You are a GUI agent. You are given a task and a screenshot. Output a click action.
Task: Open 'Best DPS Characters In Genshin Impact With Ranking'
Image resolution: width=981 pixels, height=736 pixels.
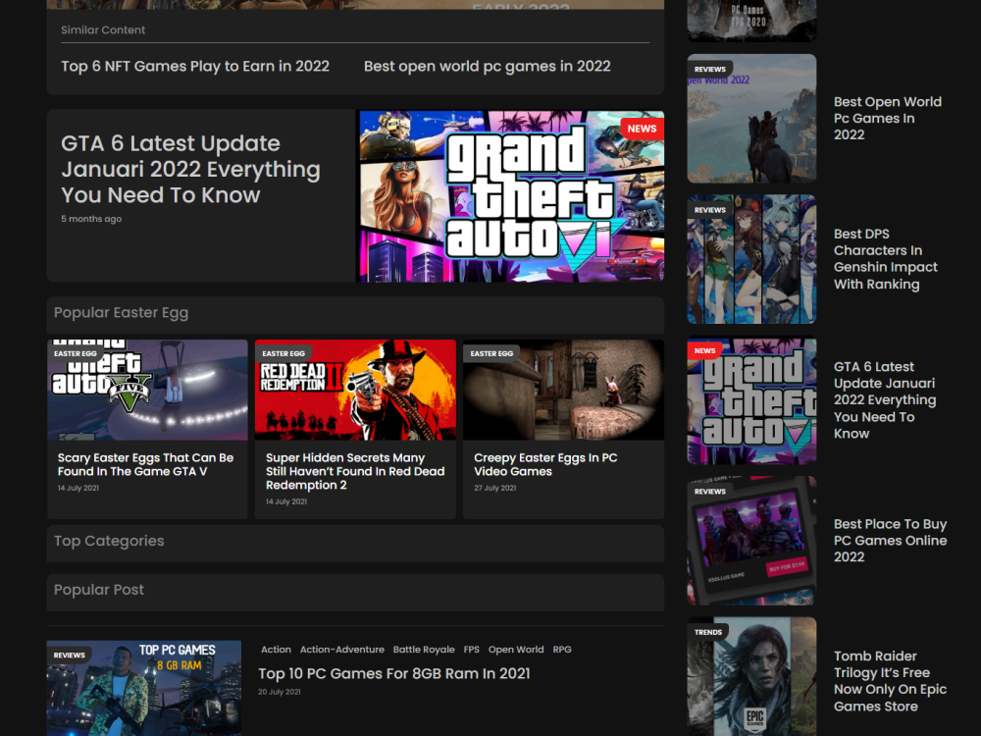886,259
